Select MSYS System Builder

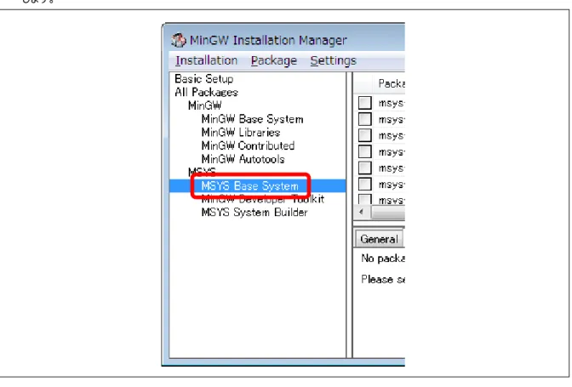[x=255, y=213]
